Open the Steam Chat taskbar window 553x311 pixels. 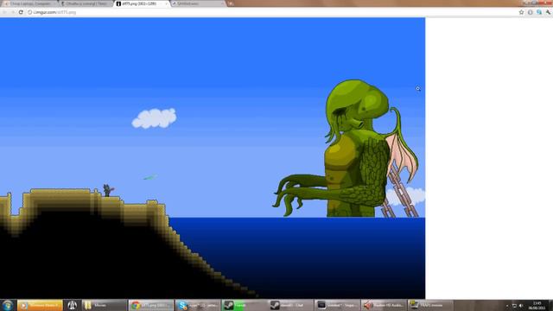[290, 305]
